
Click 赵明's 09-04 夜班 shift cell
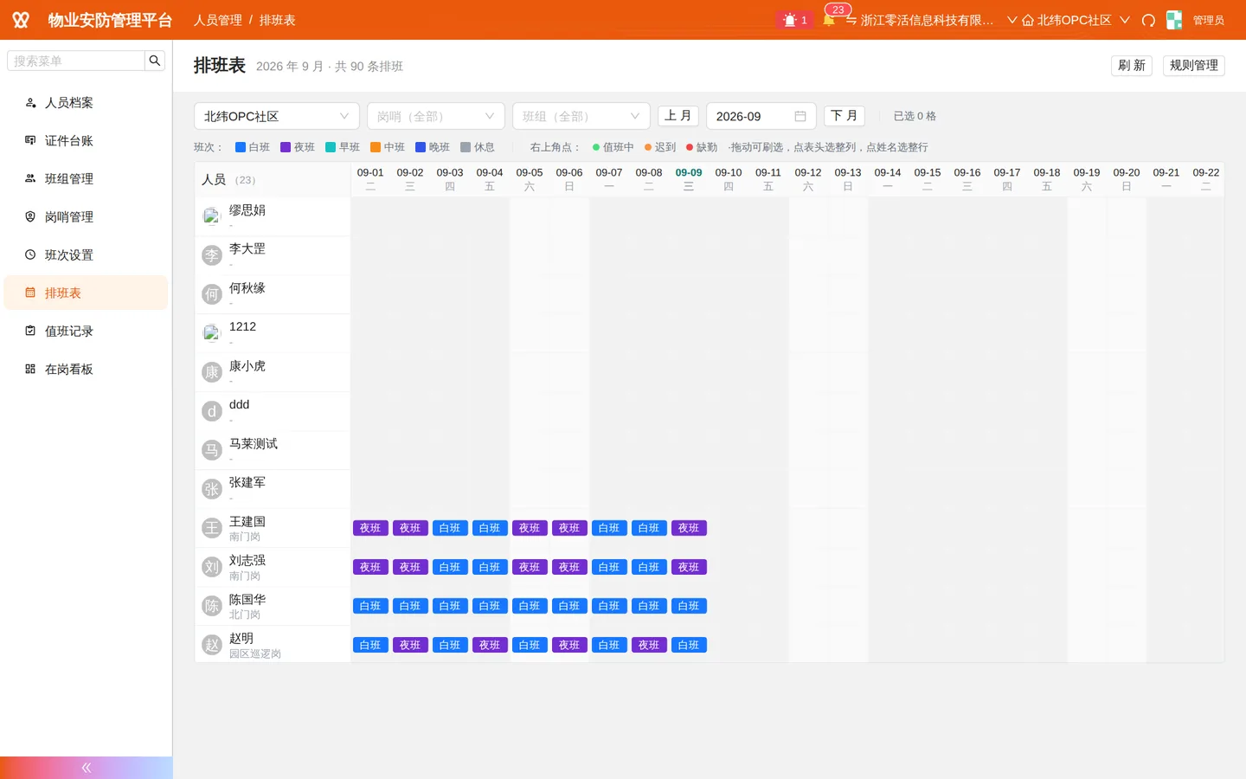(490, 645)
